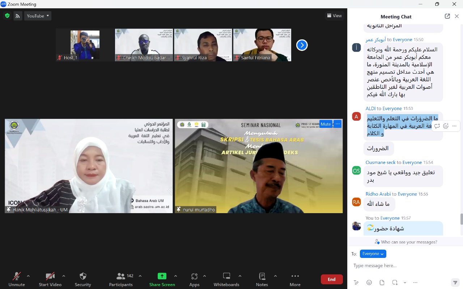Screen dimensions: 463x289
Task: Expand the Everyone recipient dropdown
Action: coord(373,254)
